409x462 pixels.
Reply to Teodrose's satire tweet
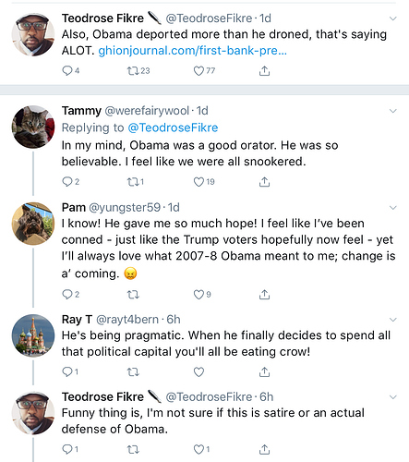(70, 449)
